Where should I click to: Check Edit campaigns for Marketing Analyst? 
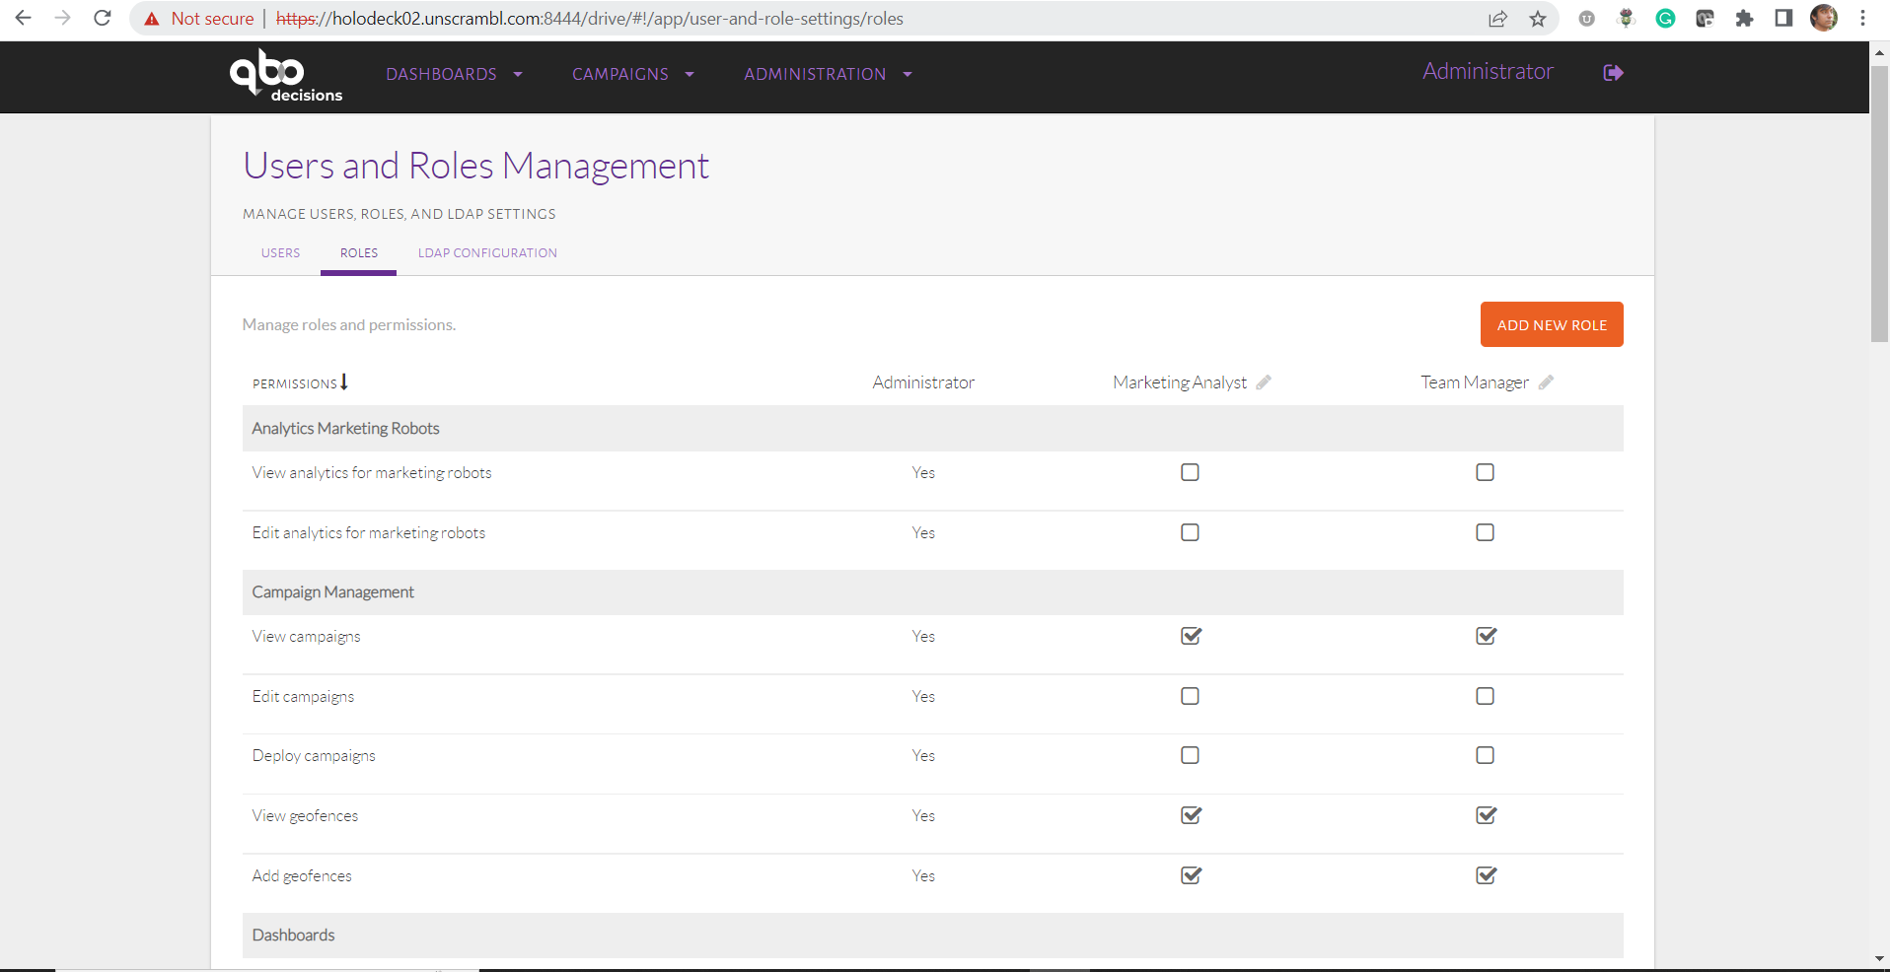1190,696
